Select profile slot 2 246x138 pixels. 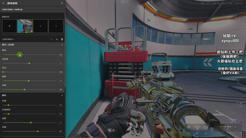[x=41, y=26]
